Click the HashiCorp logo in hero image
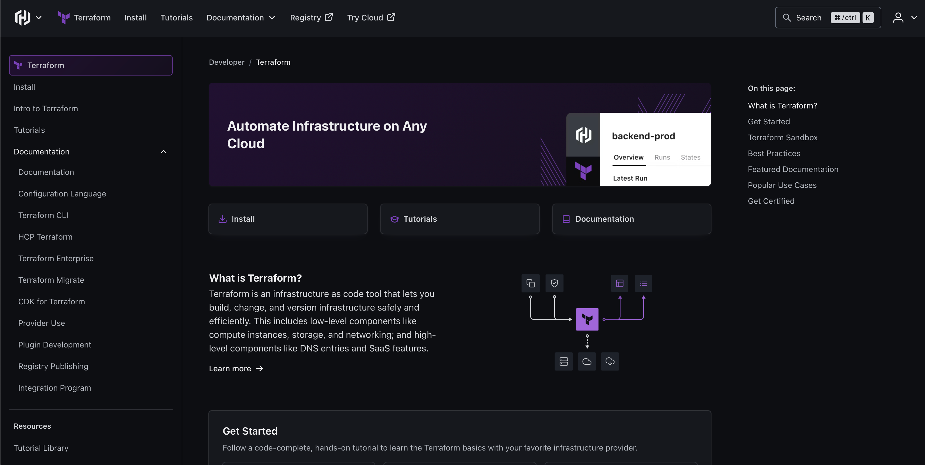This screenshot has width=925, height=465. point(583,135)
